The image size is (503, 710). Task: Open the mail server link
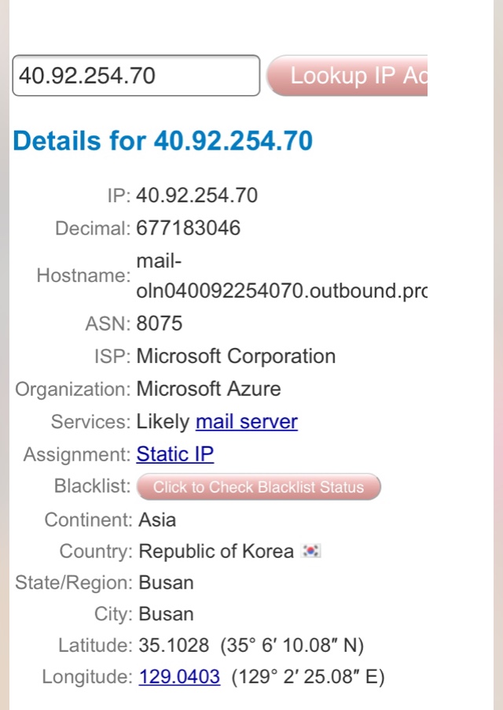pos(247,422)
